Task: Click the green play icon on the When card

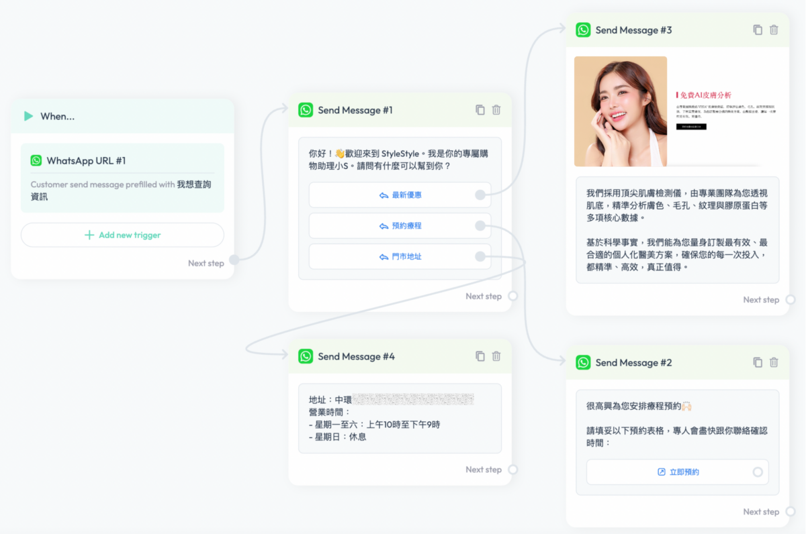Action: [28, 115]
